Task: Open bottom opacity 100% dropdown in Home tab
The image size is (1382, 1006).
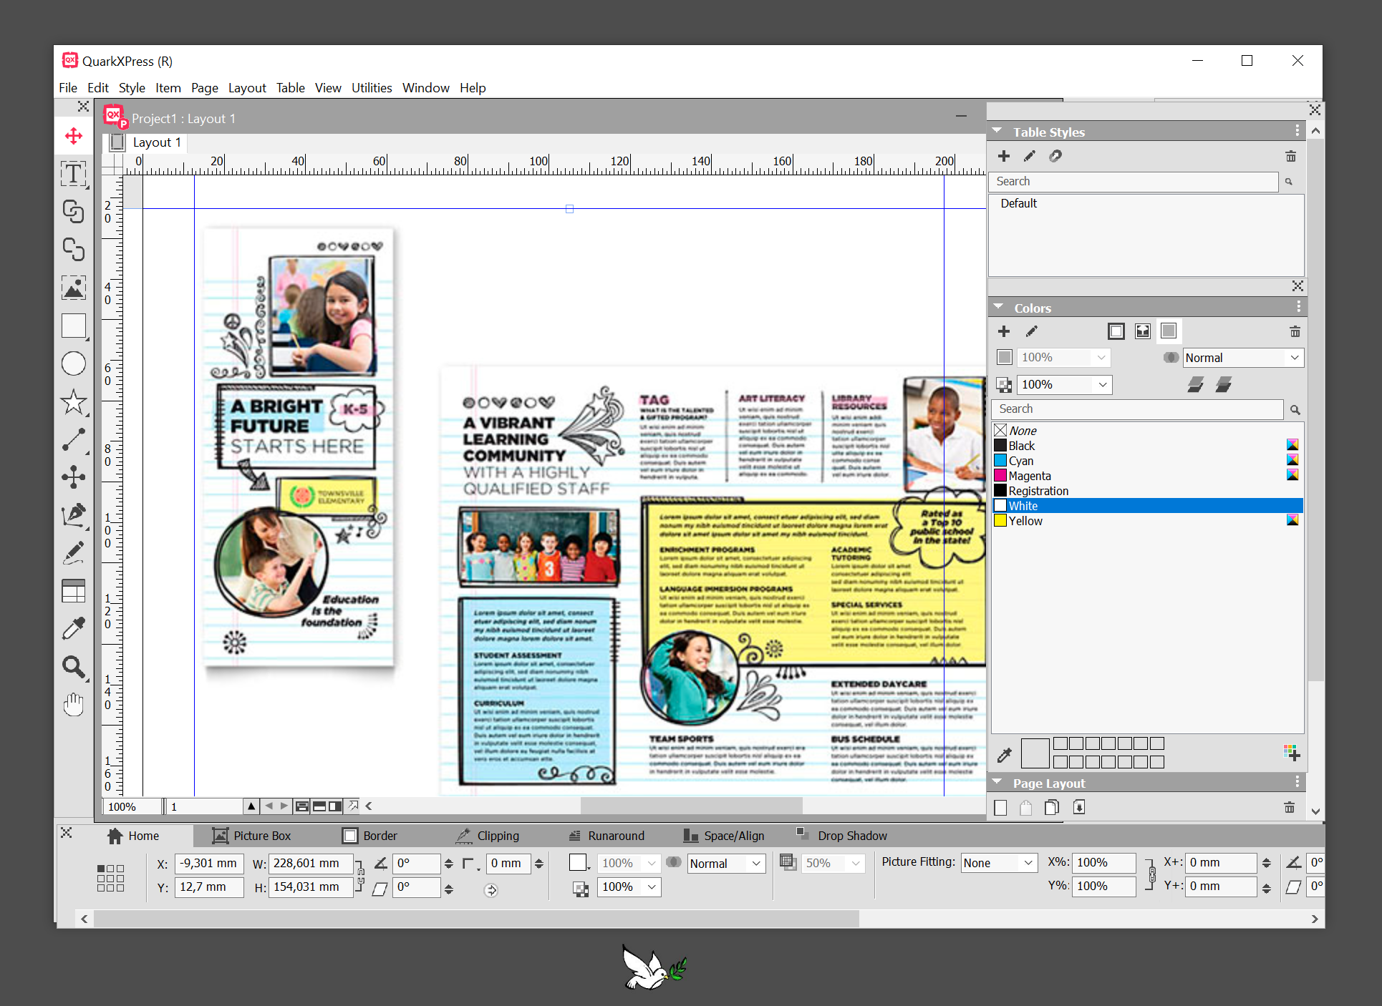Action: [x=629, y=887]
